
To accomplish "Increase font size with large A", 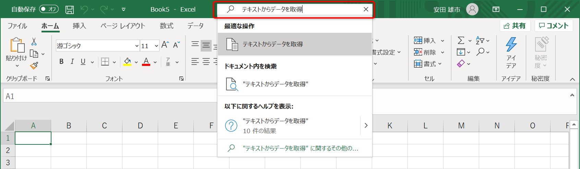I will click(165, 45).
